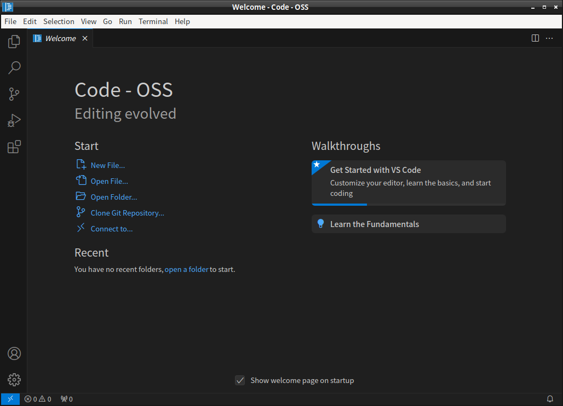The image size is (563, 406).
Task: Open the More Actions ellipsis menu
Action: 549,38
